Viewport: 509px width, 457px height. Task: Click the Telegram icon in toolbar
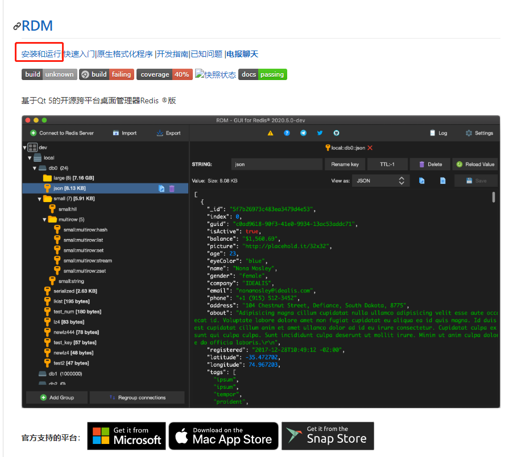click(303, 133)
